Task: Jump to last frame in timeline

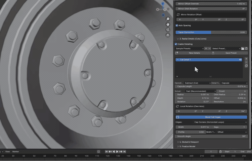Action: [x=124, y=152]
